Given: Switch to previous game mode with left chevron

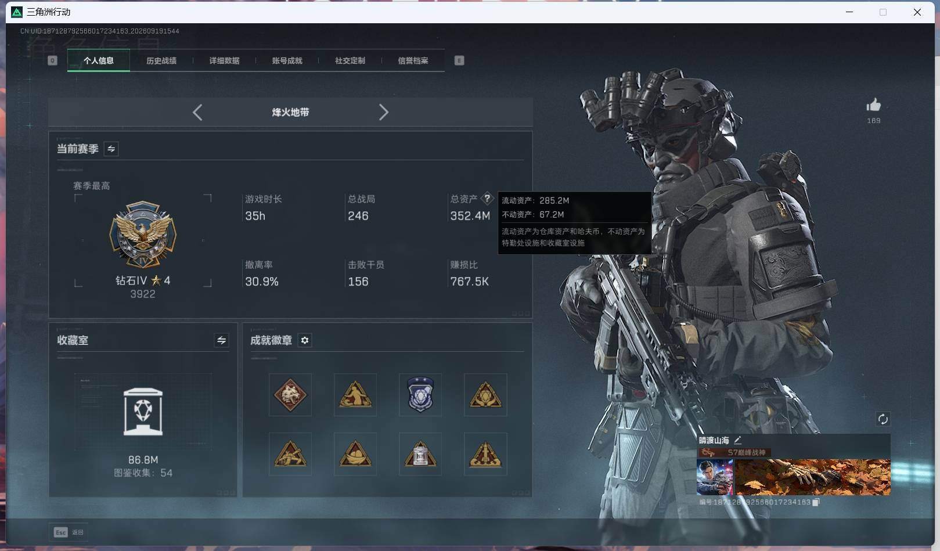Looking at the screenshot, I should click(x=197, y=112).
